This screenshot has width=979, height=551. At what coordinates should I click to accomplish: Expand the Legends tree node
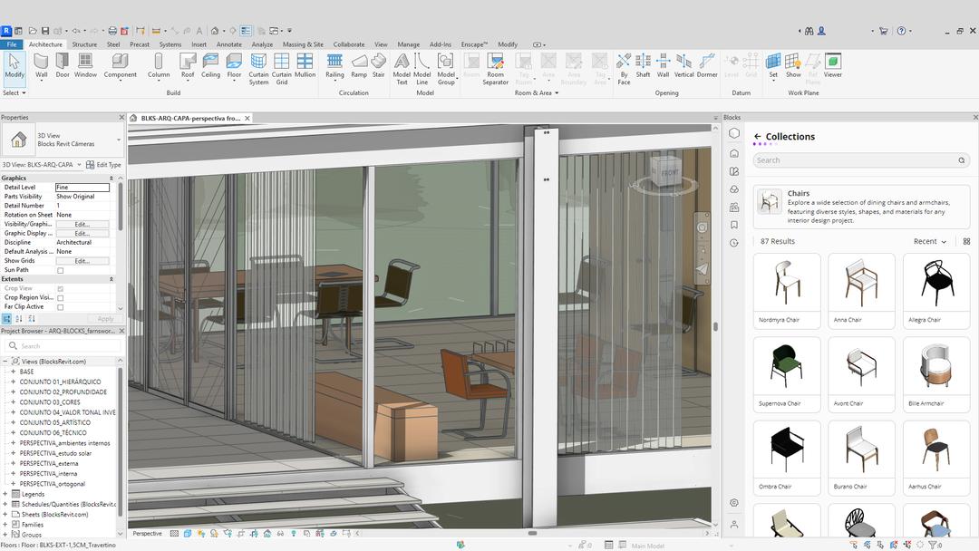pos(5,494)
